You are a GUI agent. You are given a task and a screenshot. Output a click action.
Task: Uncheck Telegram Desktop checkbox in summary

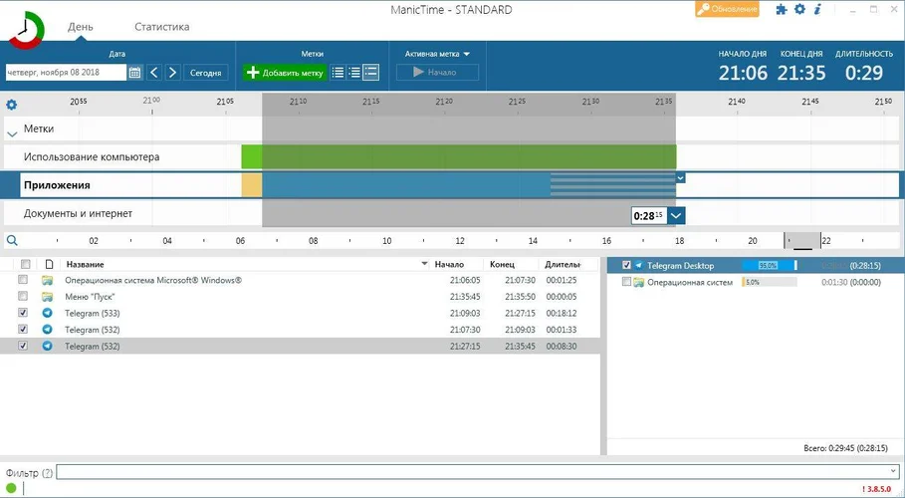[627, 266]
